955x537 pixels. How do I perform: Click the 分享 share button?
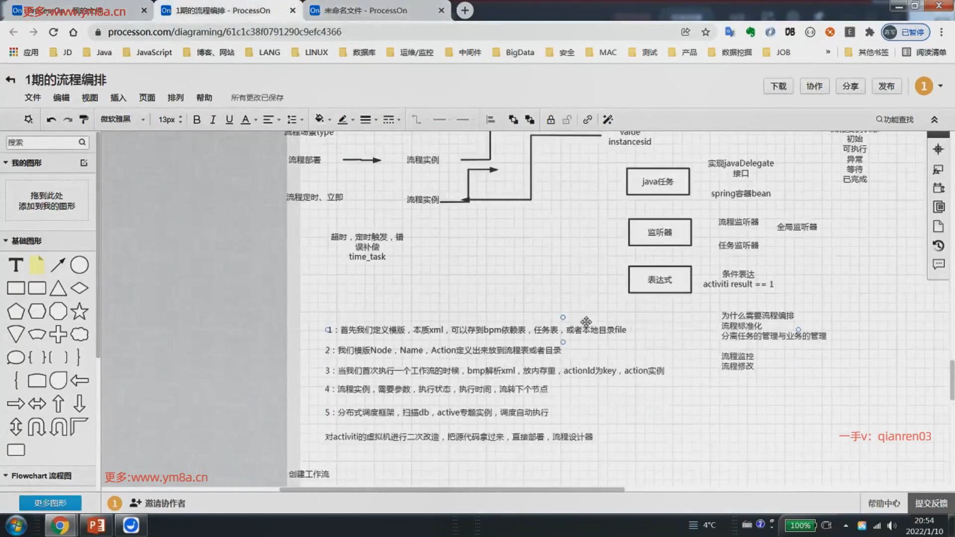tap(850, 86)
